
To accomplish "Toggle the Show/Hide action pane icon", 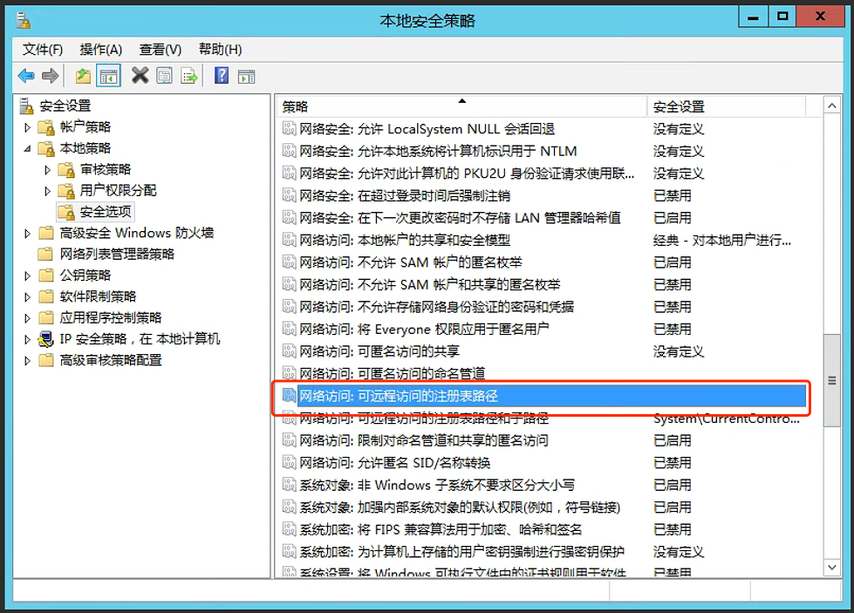I will (x=246, y=76).
